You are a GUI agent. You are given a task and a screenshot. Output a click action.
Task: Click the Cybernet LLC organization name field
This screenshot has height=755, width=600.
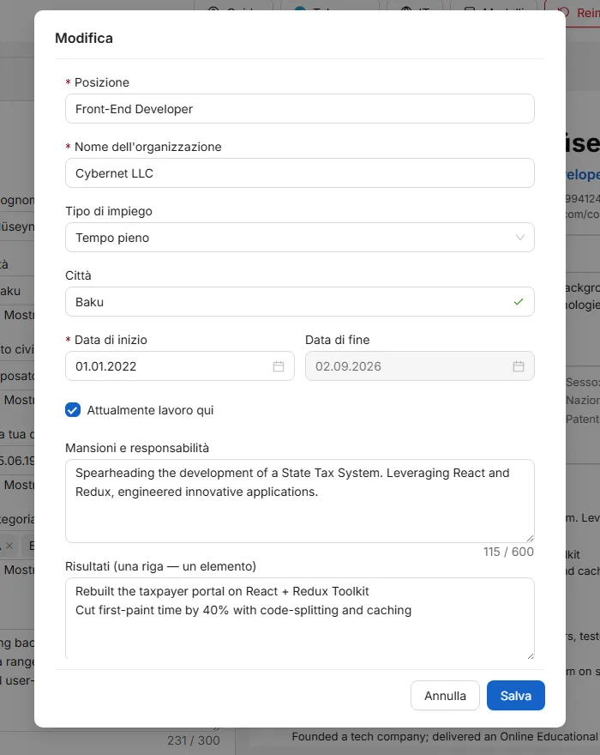click(x=300, y=173)
